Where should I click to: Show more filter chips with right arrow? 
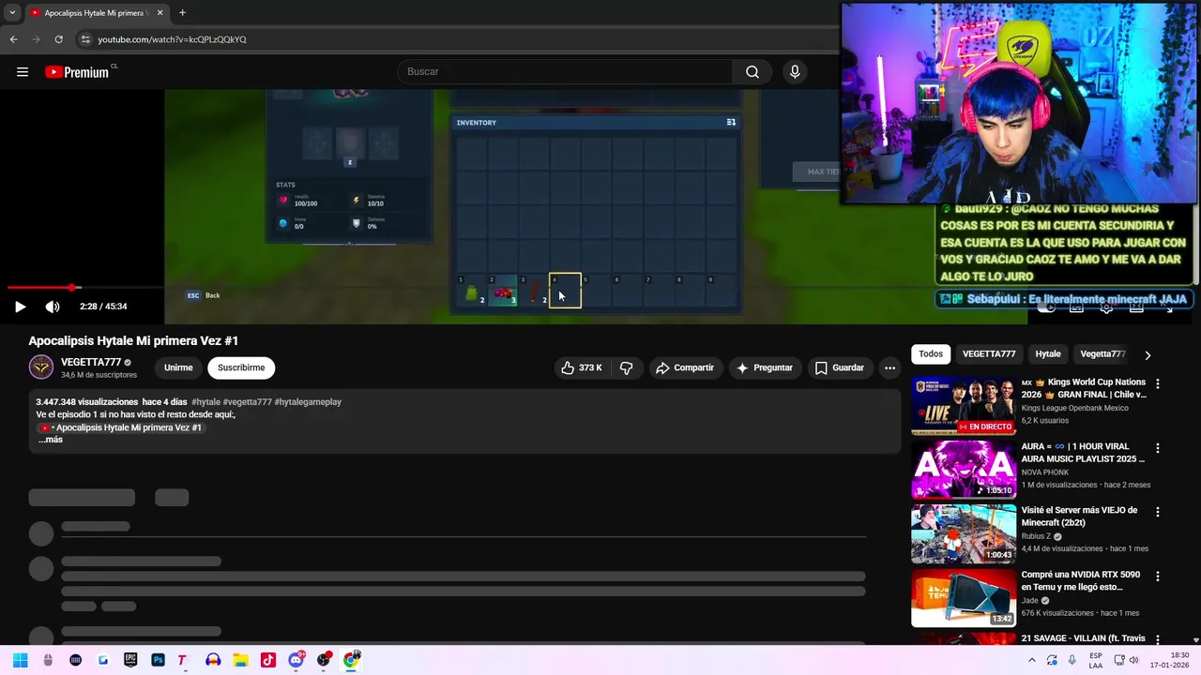point(1148,355)
